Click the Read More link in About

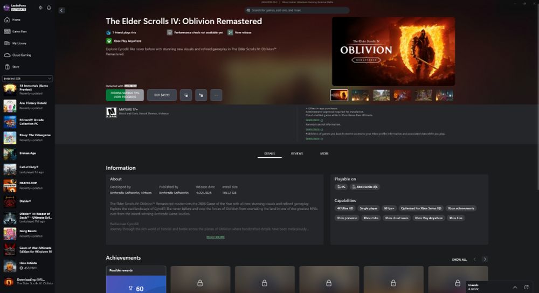pyautogui.click(x=216, y=237)
